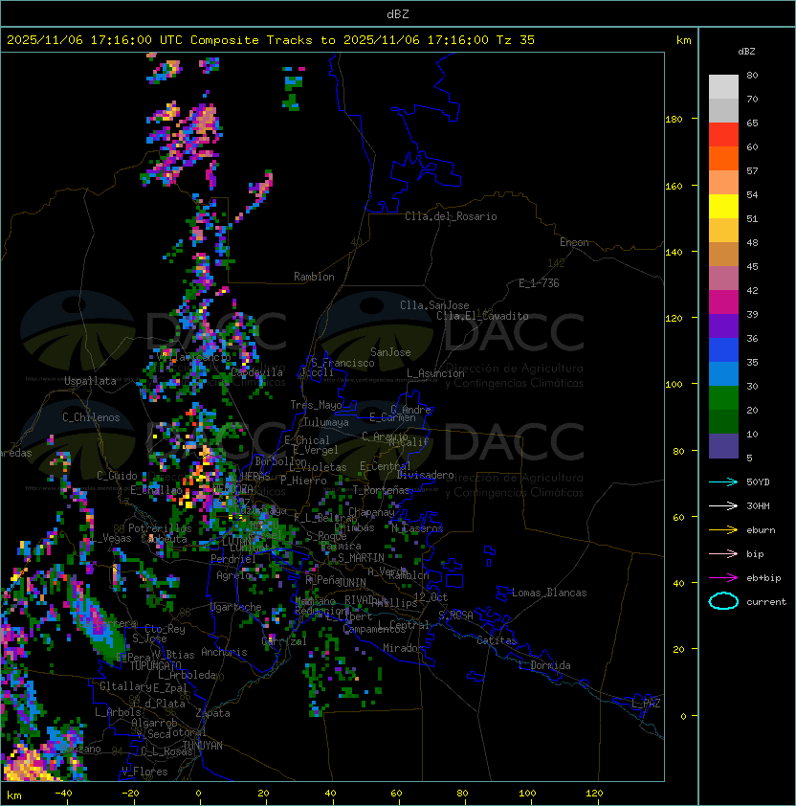This screenshot has width=796, height=806.
Task: Click the '50YD' legend label
Action: click(758, 482)
